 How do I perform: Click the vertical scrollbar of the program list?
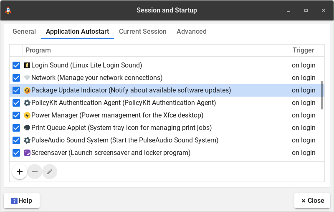(322, 95)
